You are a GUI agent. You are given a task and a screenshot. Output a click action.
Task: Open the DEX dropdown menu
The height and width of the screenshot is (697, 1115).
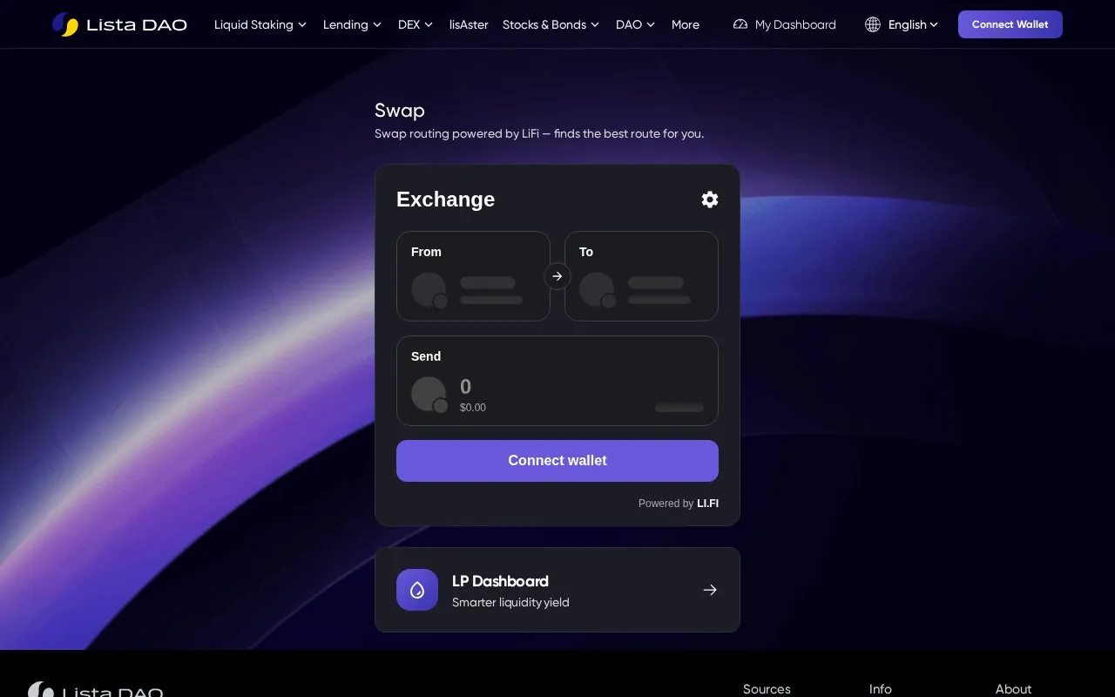(416, 24)
